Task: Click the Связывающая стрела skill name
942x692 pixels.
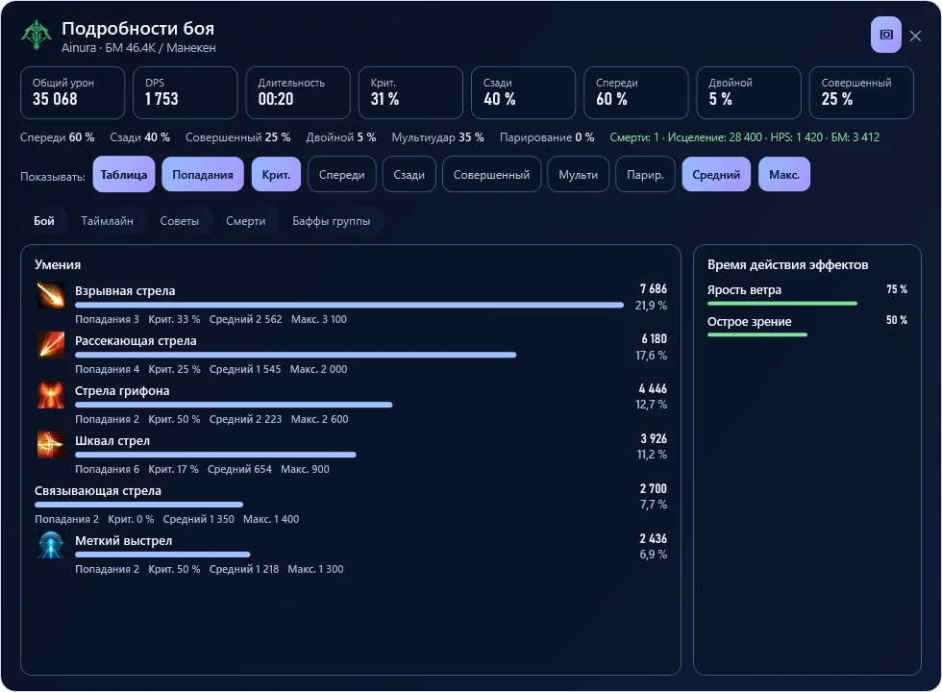Action: [x=98, y=491]
